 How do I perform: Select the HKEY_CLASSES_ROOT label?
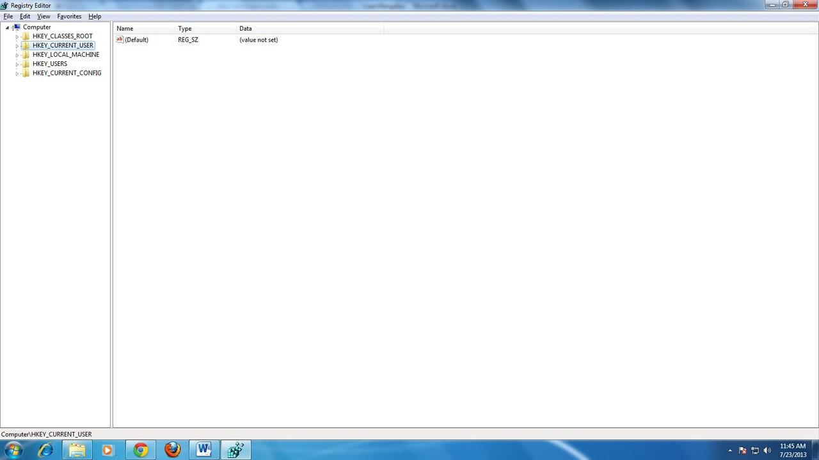click(62, 36)
